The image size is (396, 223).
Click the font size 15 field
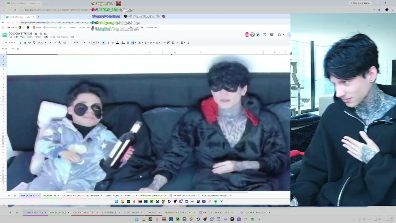94,43
